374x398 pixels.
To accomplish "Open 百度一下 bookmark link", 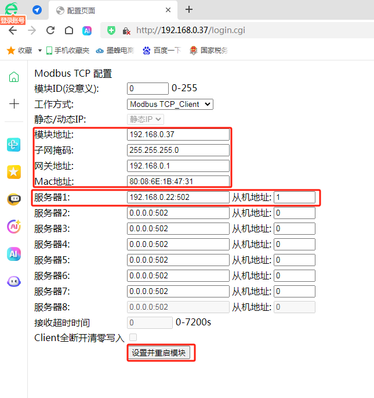I will [x=162, y=51].
